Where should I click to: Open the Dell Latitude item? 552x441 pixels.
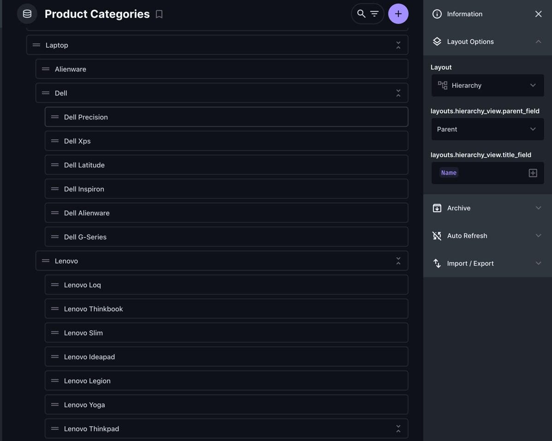point(226,165)
